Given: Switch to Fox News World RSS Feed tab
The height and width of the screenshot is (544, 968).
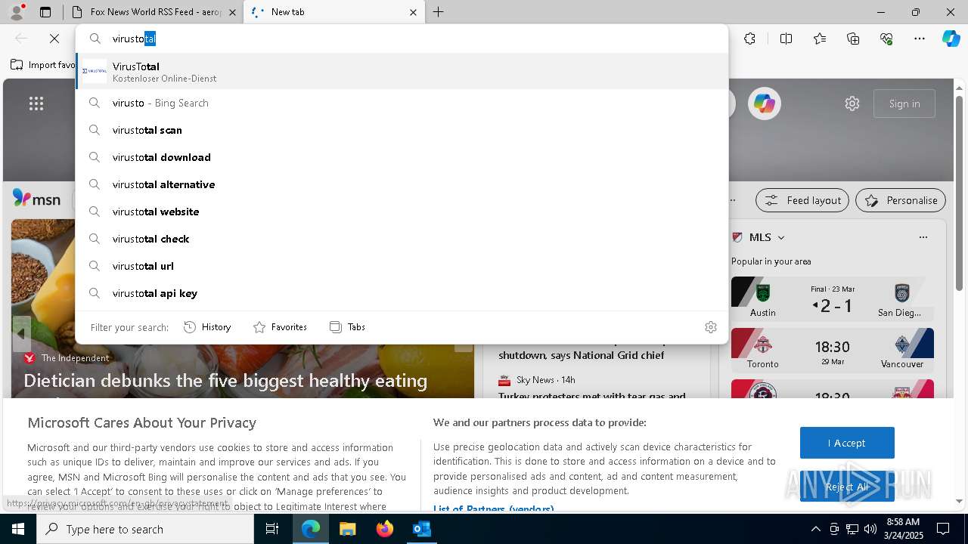Looking at the screenshot, I should pos(154,12).
